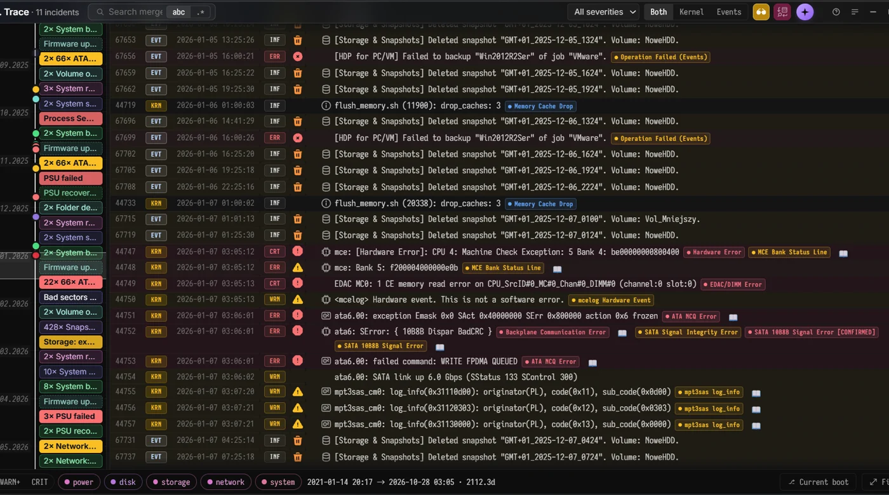Switch to the Events log view

729,12
